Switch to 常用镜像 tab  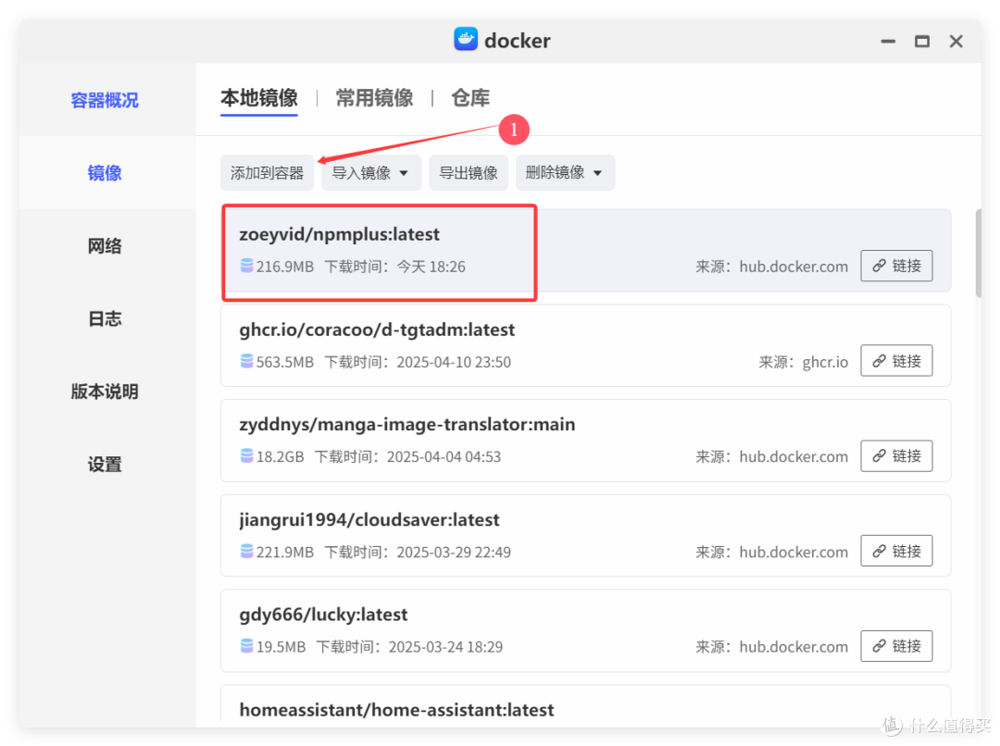click(374, 98)
